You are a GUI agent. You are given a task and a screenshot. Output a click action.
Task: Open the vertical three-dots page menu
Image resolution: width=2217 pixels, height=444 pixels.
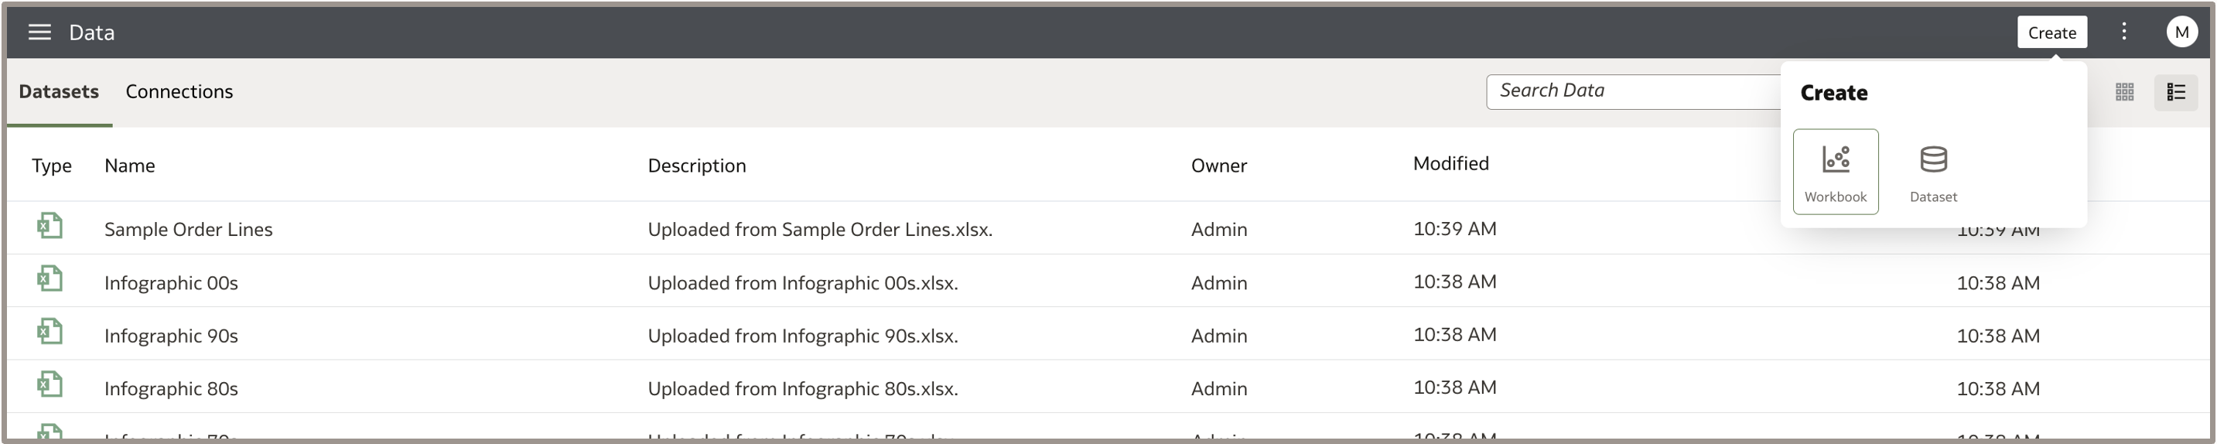point(2123,32)
